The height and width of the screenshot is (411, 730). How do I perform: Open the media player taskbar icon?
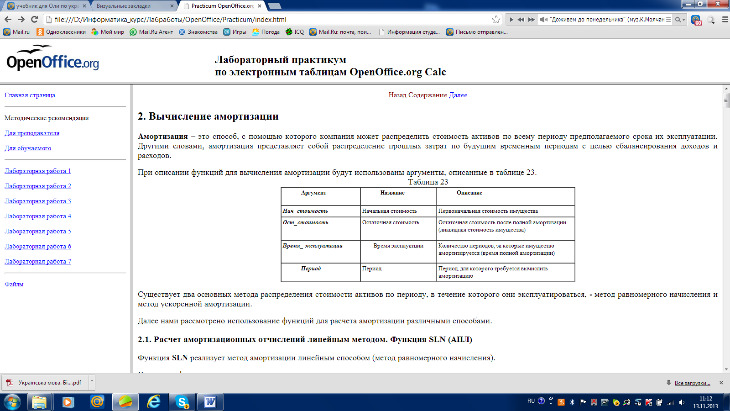[68, 402]
